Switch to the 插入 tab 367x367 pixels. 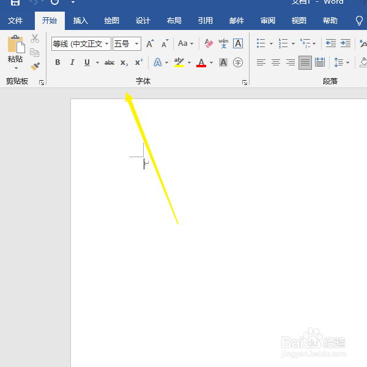pyautogui.click(x=81, y=21)
